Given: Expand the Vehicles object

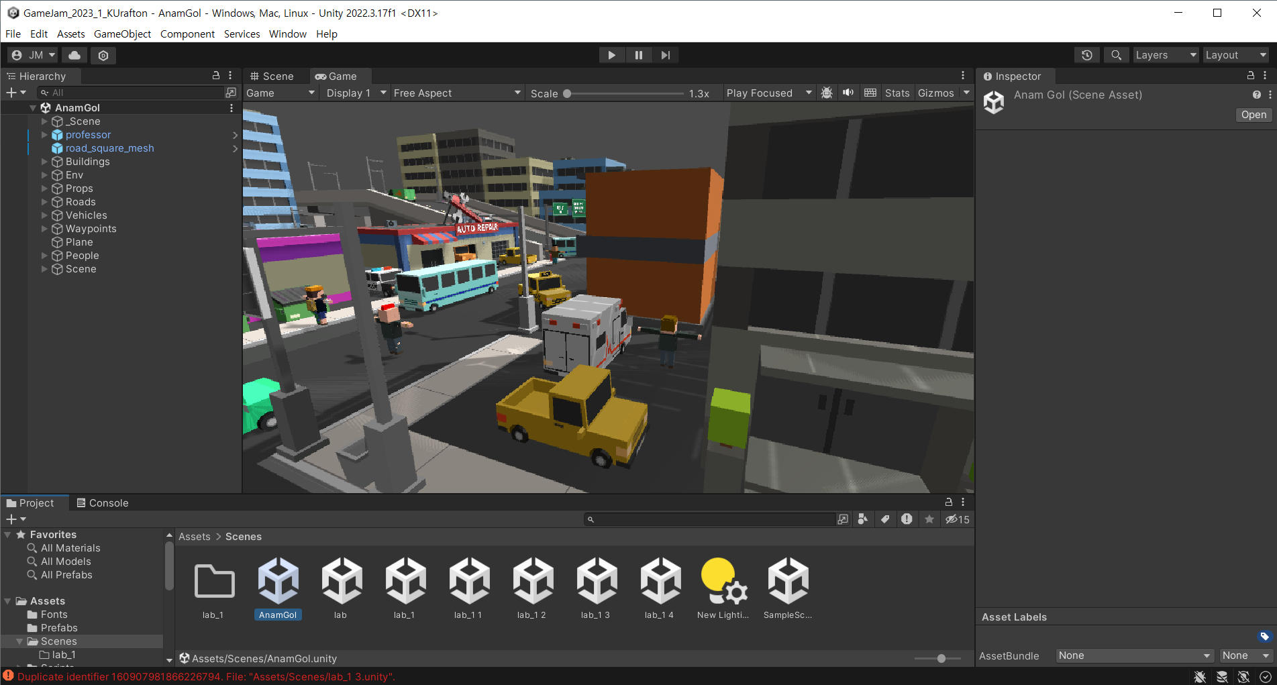Looking at the screenshot, I should [x=44, y=215].
